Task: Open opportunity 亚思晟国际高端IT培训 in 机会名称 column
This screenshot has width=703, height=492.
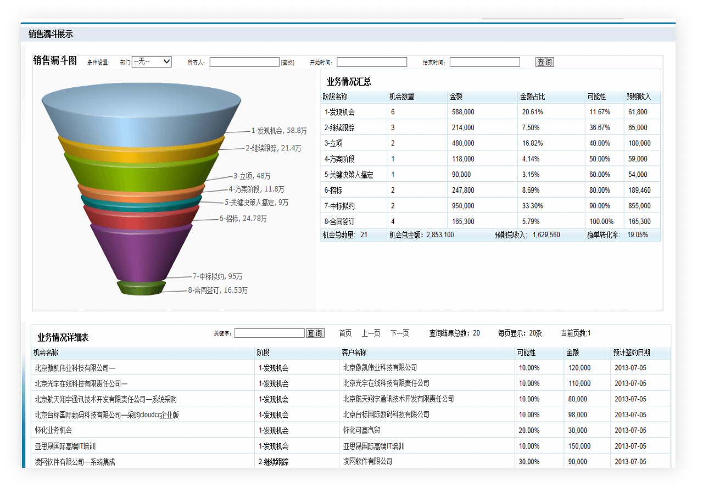Action: 65,446
